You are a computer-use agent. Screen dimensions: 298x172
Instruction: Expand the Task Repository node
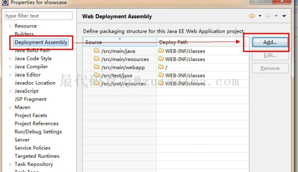10,164
